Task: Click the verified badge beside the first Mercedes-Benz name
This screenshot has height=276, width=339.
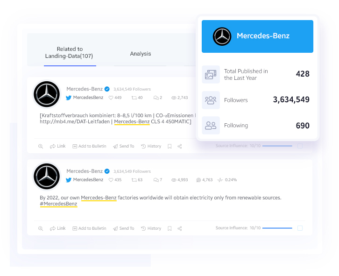Action: pyautogui.click(x=107, y=89)
